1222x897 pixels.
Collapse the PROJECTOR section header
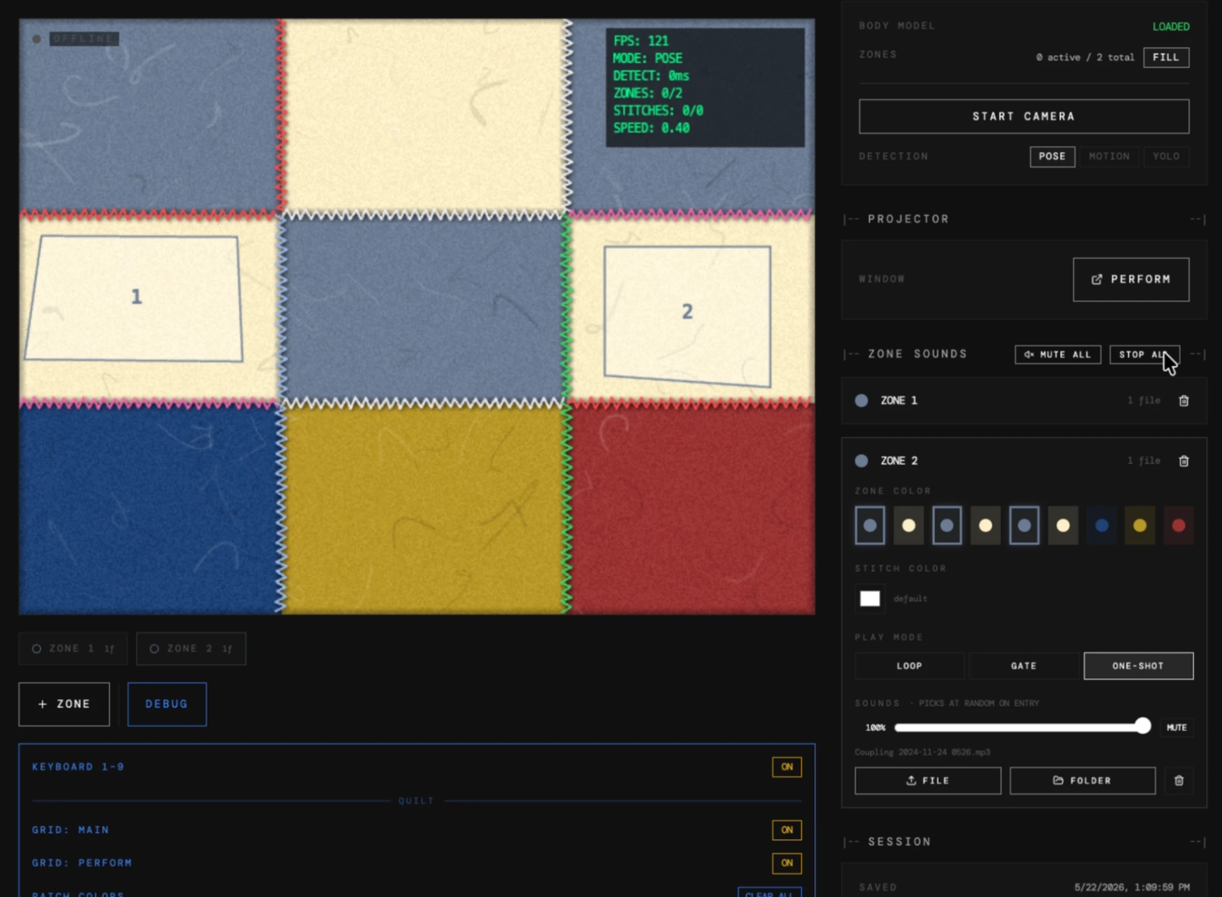(x=1023, y=219)
